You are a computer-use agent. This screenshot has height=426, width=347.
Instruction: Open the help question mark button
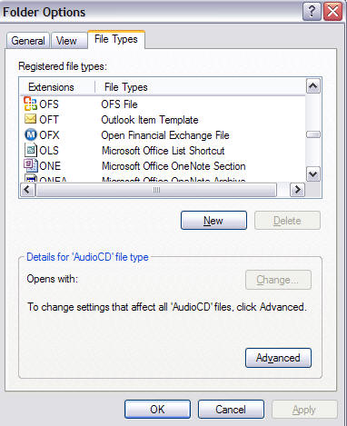click(312, 12)
